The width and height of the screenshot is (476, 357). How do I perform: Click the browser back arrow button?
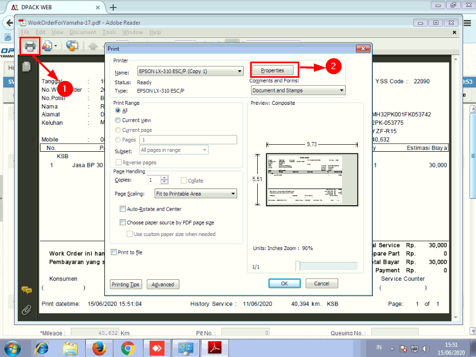point(9,23)
